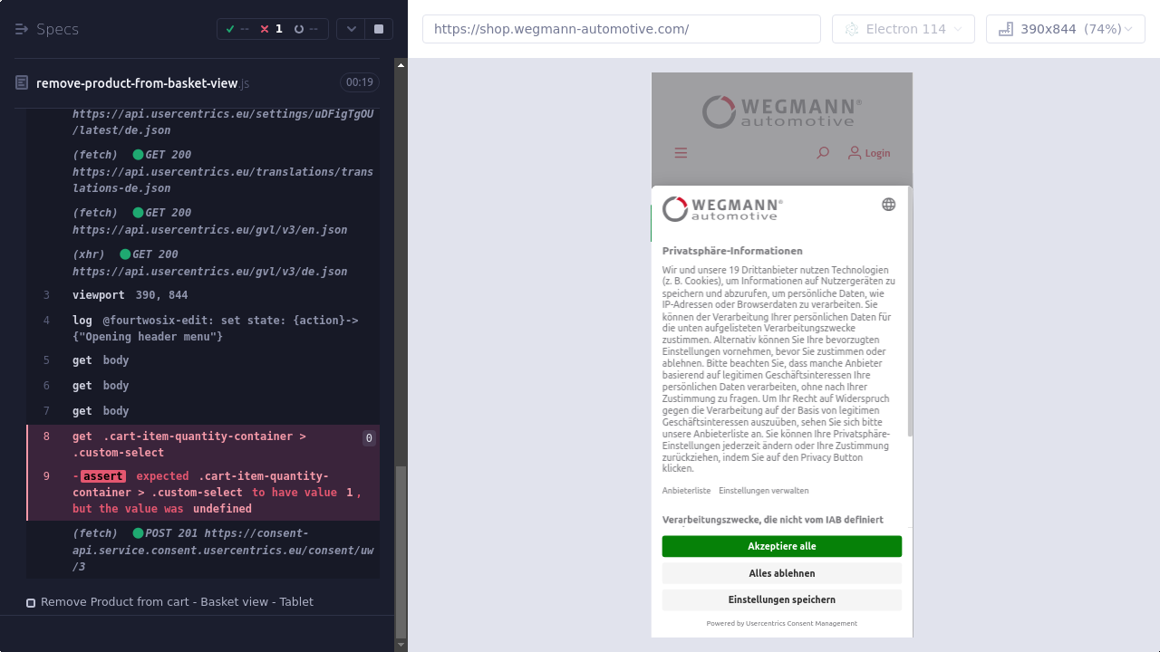
Task: Click the spec file icon beside remove-product-from-basket-view
Action: pos(22,83)
